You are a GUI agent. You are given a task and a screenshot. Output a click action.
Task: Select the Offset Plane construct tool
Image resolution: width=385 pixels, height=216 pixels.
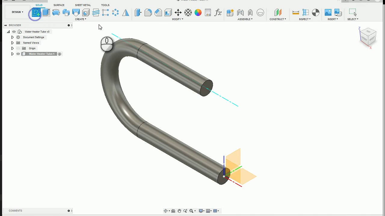(x=278, y=13)
